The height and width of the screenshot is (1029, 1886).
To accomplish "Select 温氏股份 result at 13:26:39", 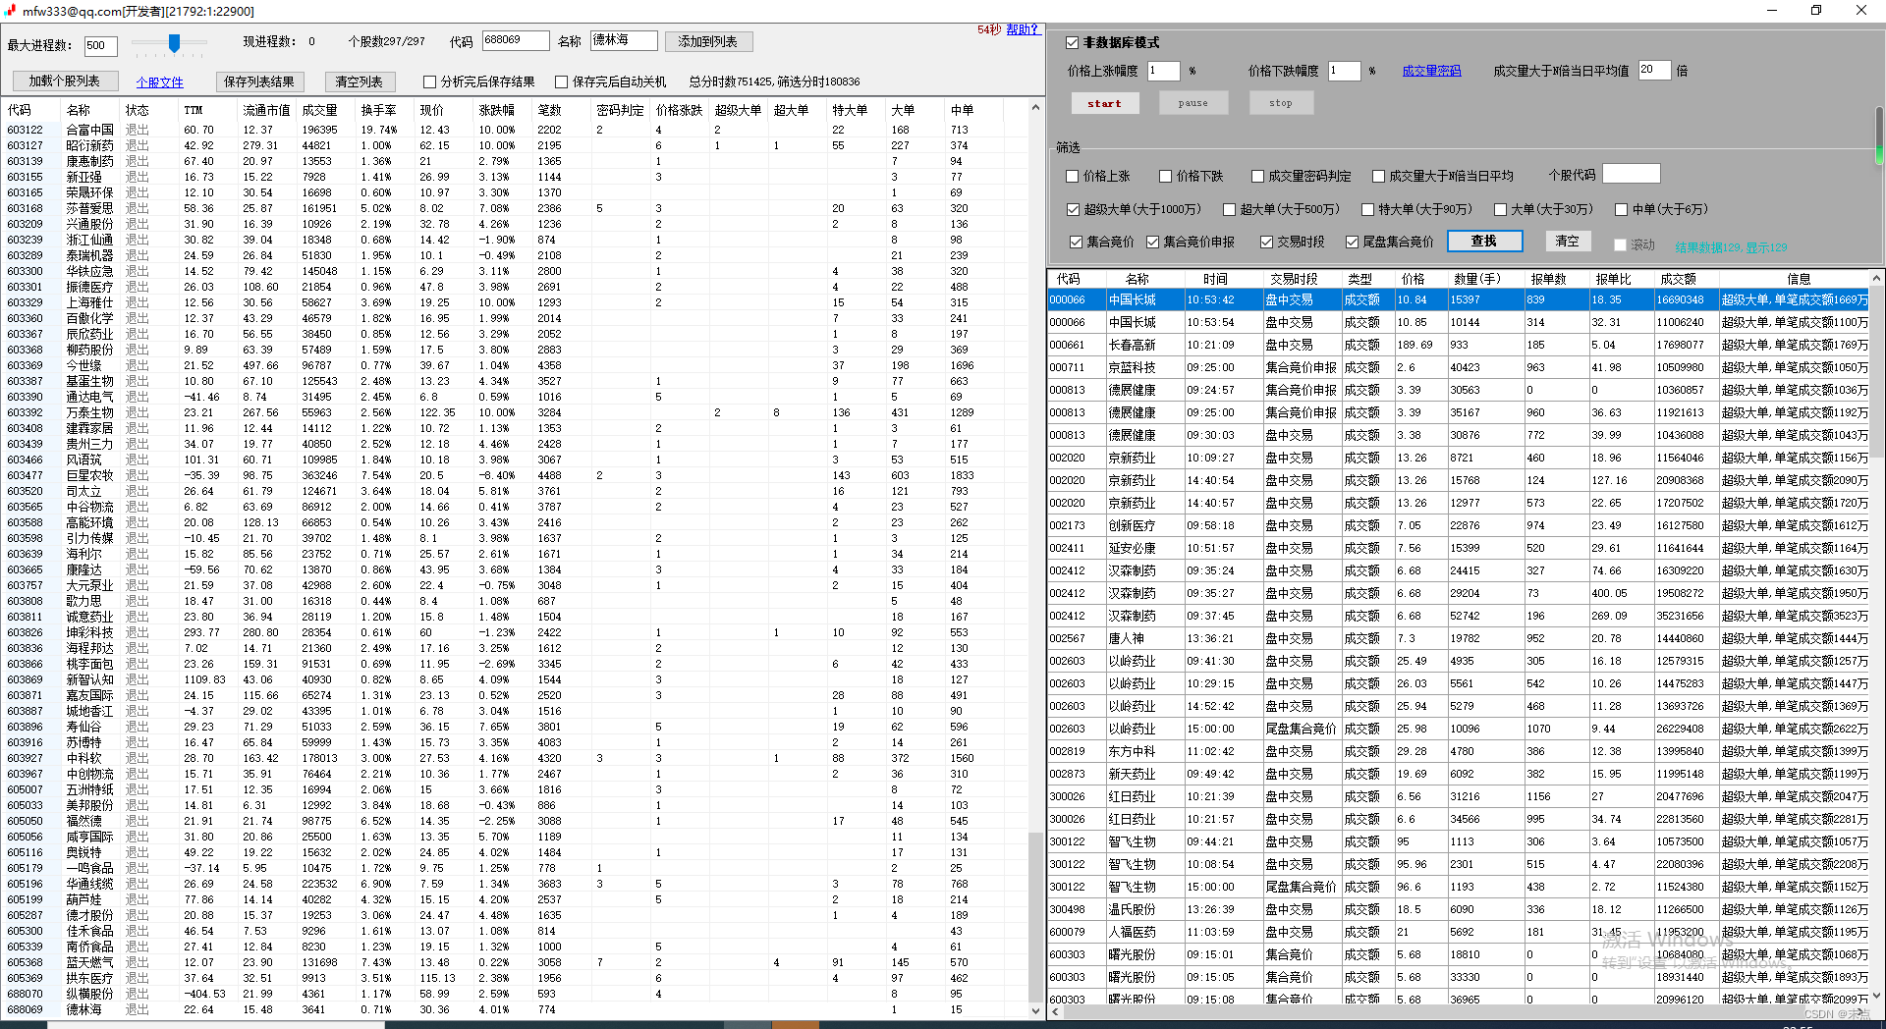I will tap(1459, 909).
